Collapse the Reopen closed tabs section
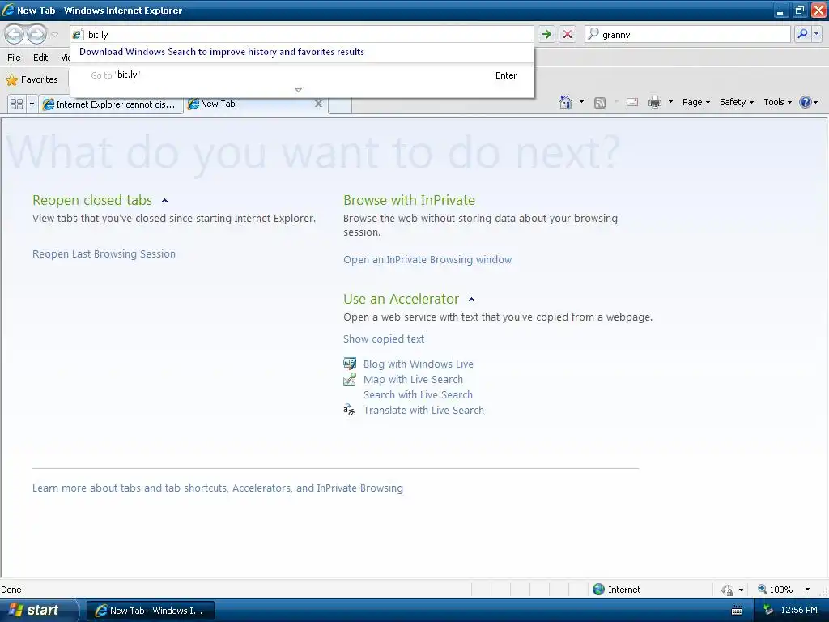The width and height of the screenshot is (829, 622). tap(164, 201)
